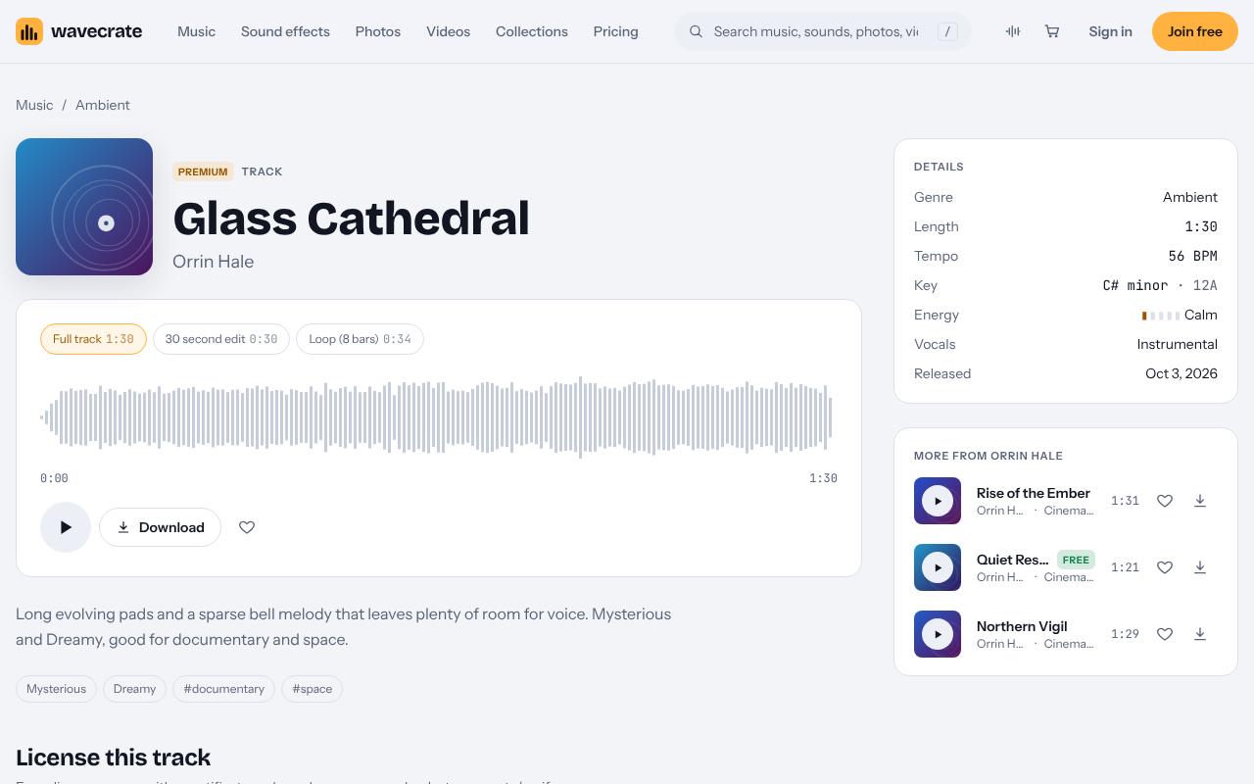Image resolution: width=1254 pixels, height=784 pixels.
Task: Open the Music menu
Action: pyautogui.click(x=196, y=31)
